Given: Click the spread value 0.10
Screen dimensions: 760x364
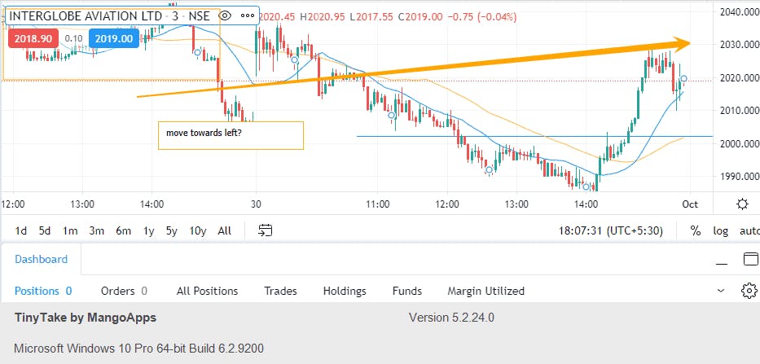Looking at the screenshot, I should [x=73, y=39].
